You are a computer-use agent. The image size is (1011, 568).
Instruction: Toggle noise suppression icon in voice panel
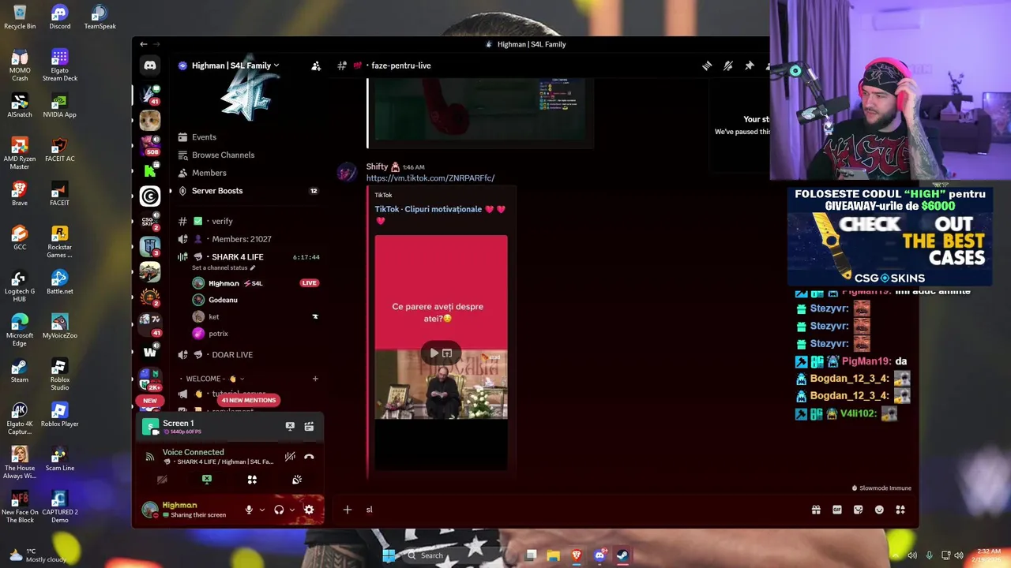pyautogui.click(x=290, y=457)
